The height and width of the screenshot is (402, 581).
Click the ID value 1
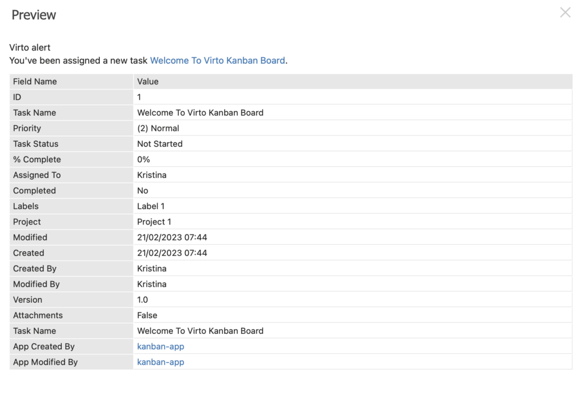tap(139, 97)
